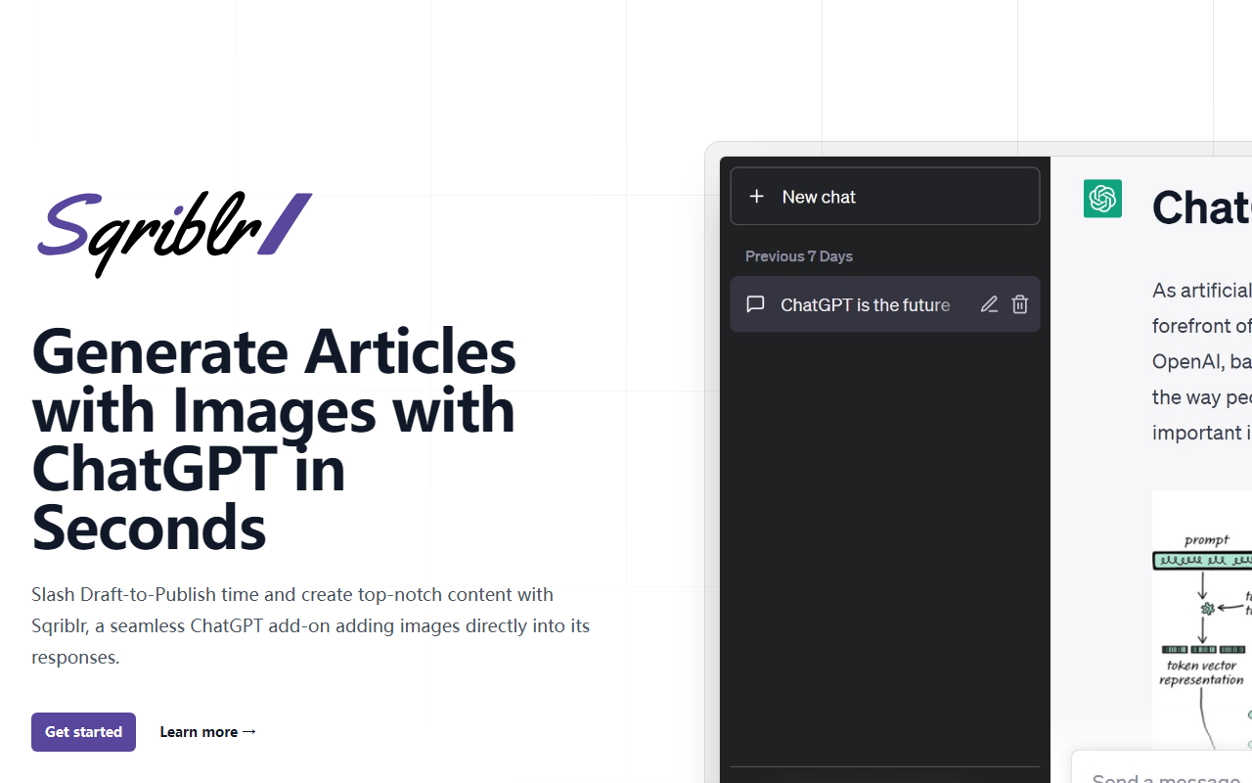
Task: Click the chat bubble icon in conversation row
Action: tap(755, 304)
